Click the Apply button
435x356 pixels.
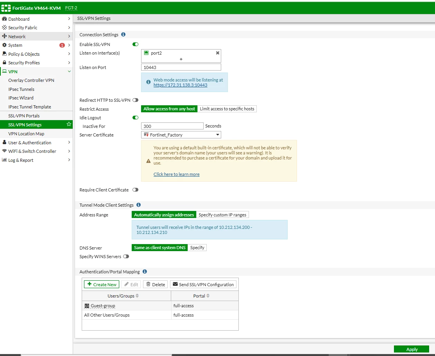tap(412, 349)
